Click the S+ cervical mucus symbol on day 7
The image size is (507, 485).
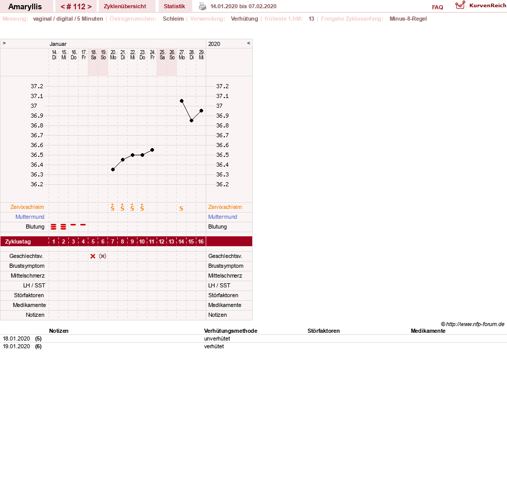(x=113, y=207)
